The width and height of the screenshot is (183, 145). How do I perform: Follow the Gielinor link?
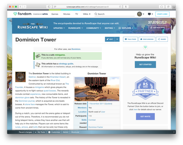[x=32, y=77]
